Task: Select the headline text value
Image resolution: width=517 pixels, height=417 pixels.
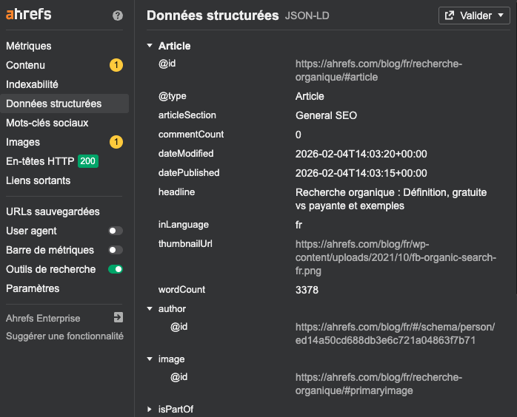Action: [x=391, y=199]
